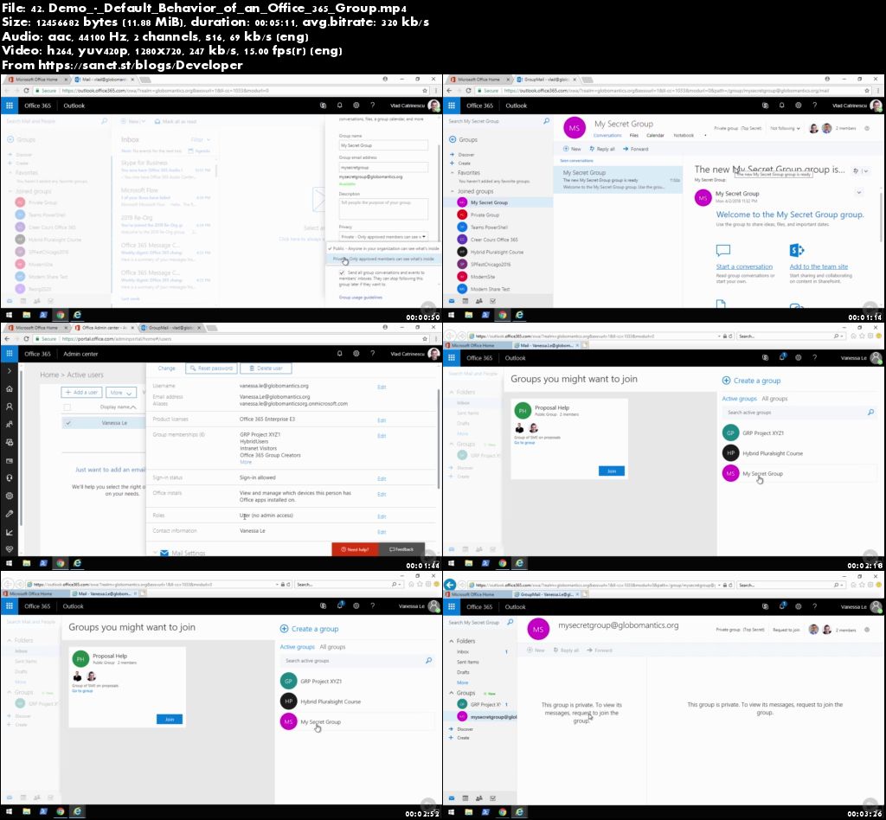The width and height of the screenshot is (886, 820).
Task: Open People icon at bottom of 00:01:14 frame
Action: 479,301
